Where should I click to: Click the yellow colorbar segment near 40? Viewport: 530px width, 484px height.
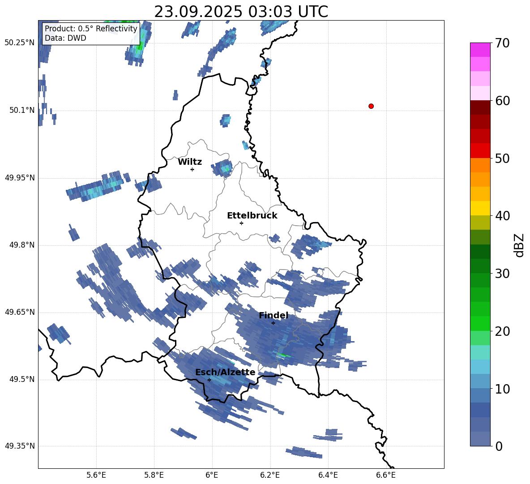(480, 208)
